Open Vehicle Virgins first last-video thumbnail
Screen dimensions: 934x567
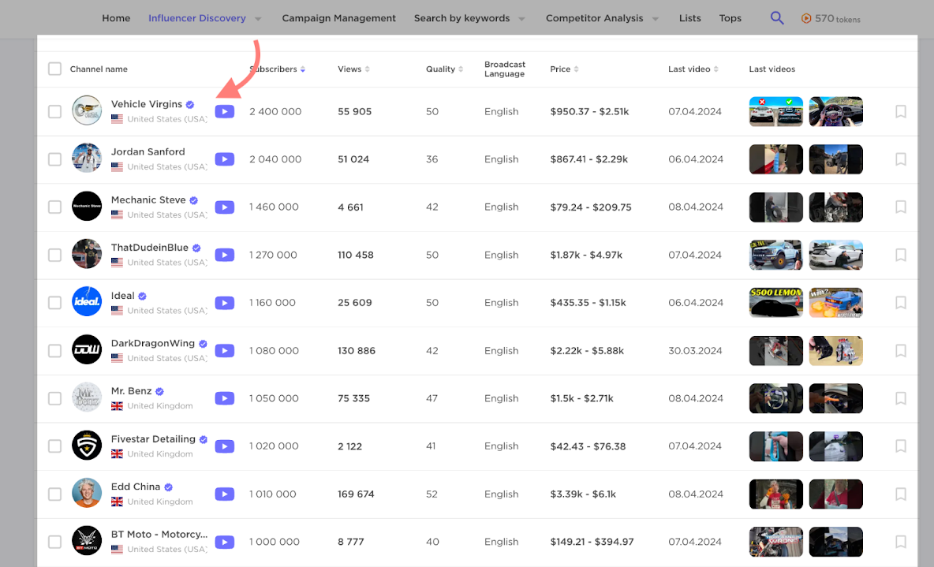click(x=775, y=111)
